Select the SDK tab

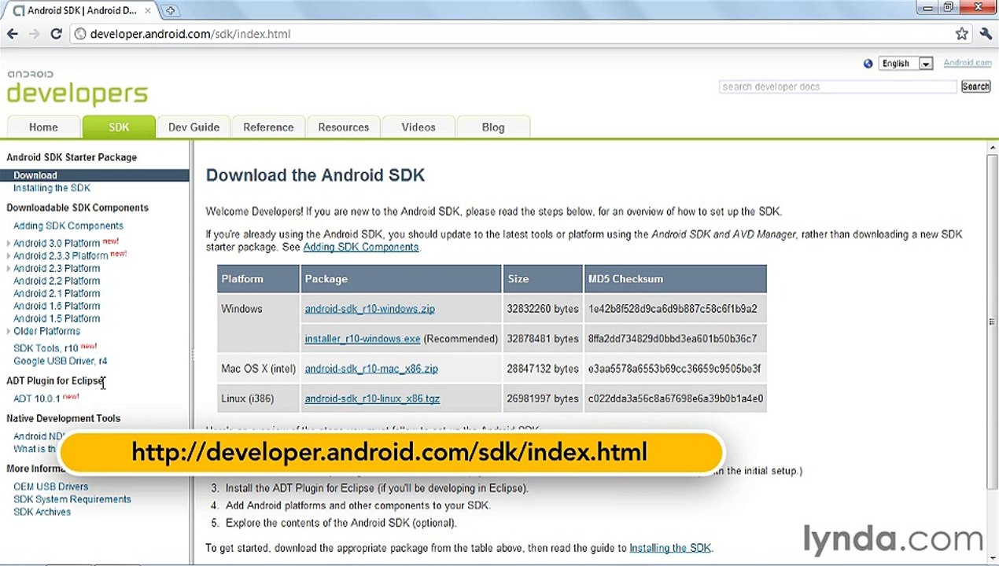(119, 127)
